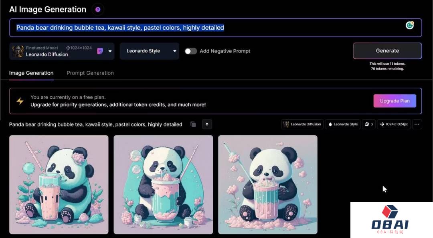Click the lightning bolt icon in the plan banner
433x238 pixels.
(x=20, y=101)
